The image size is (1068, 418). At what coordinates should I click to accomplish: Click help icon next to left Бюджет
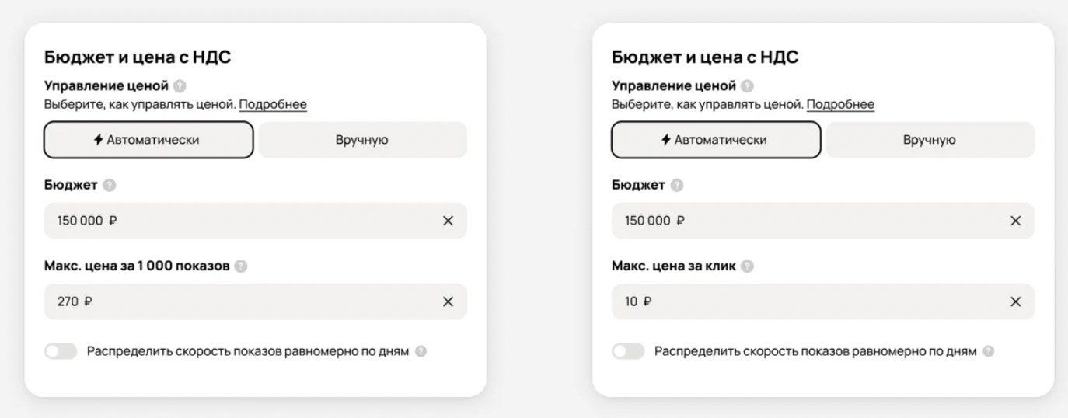pyautogui.click(x=110, y=186)
